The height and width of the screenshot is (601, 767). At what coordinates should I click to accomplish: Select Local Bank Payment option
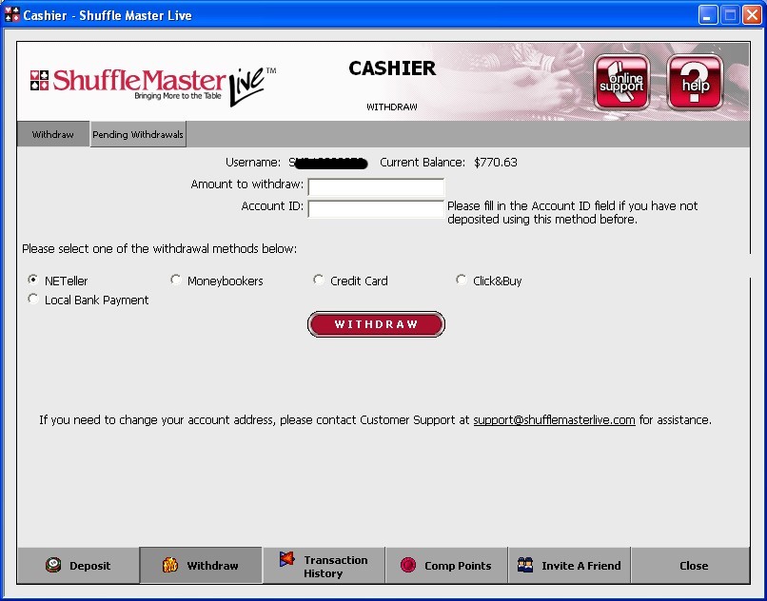click(x=34, y=300)
